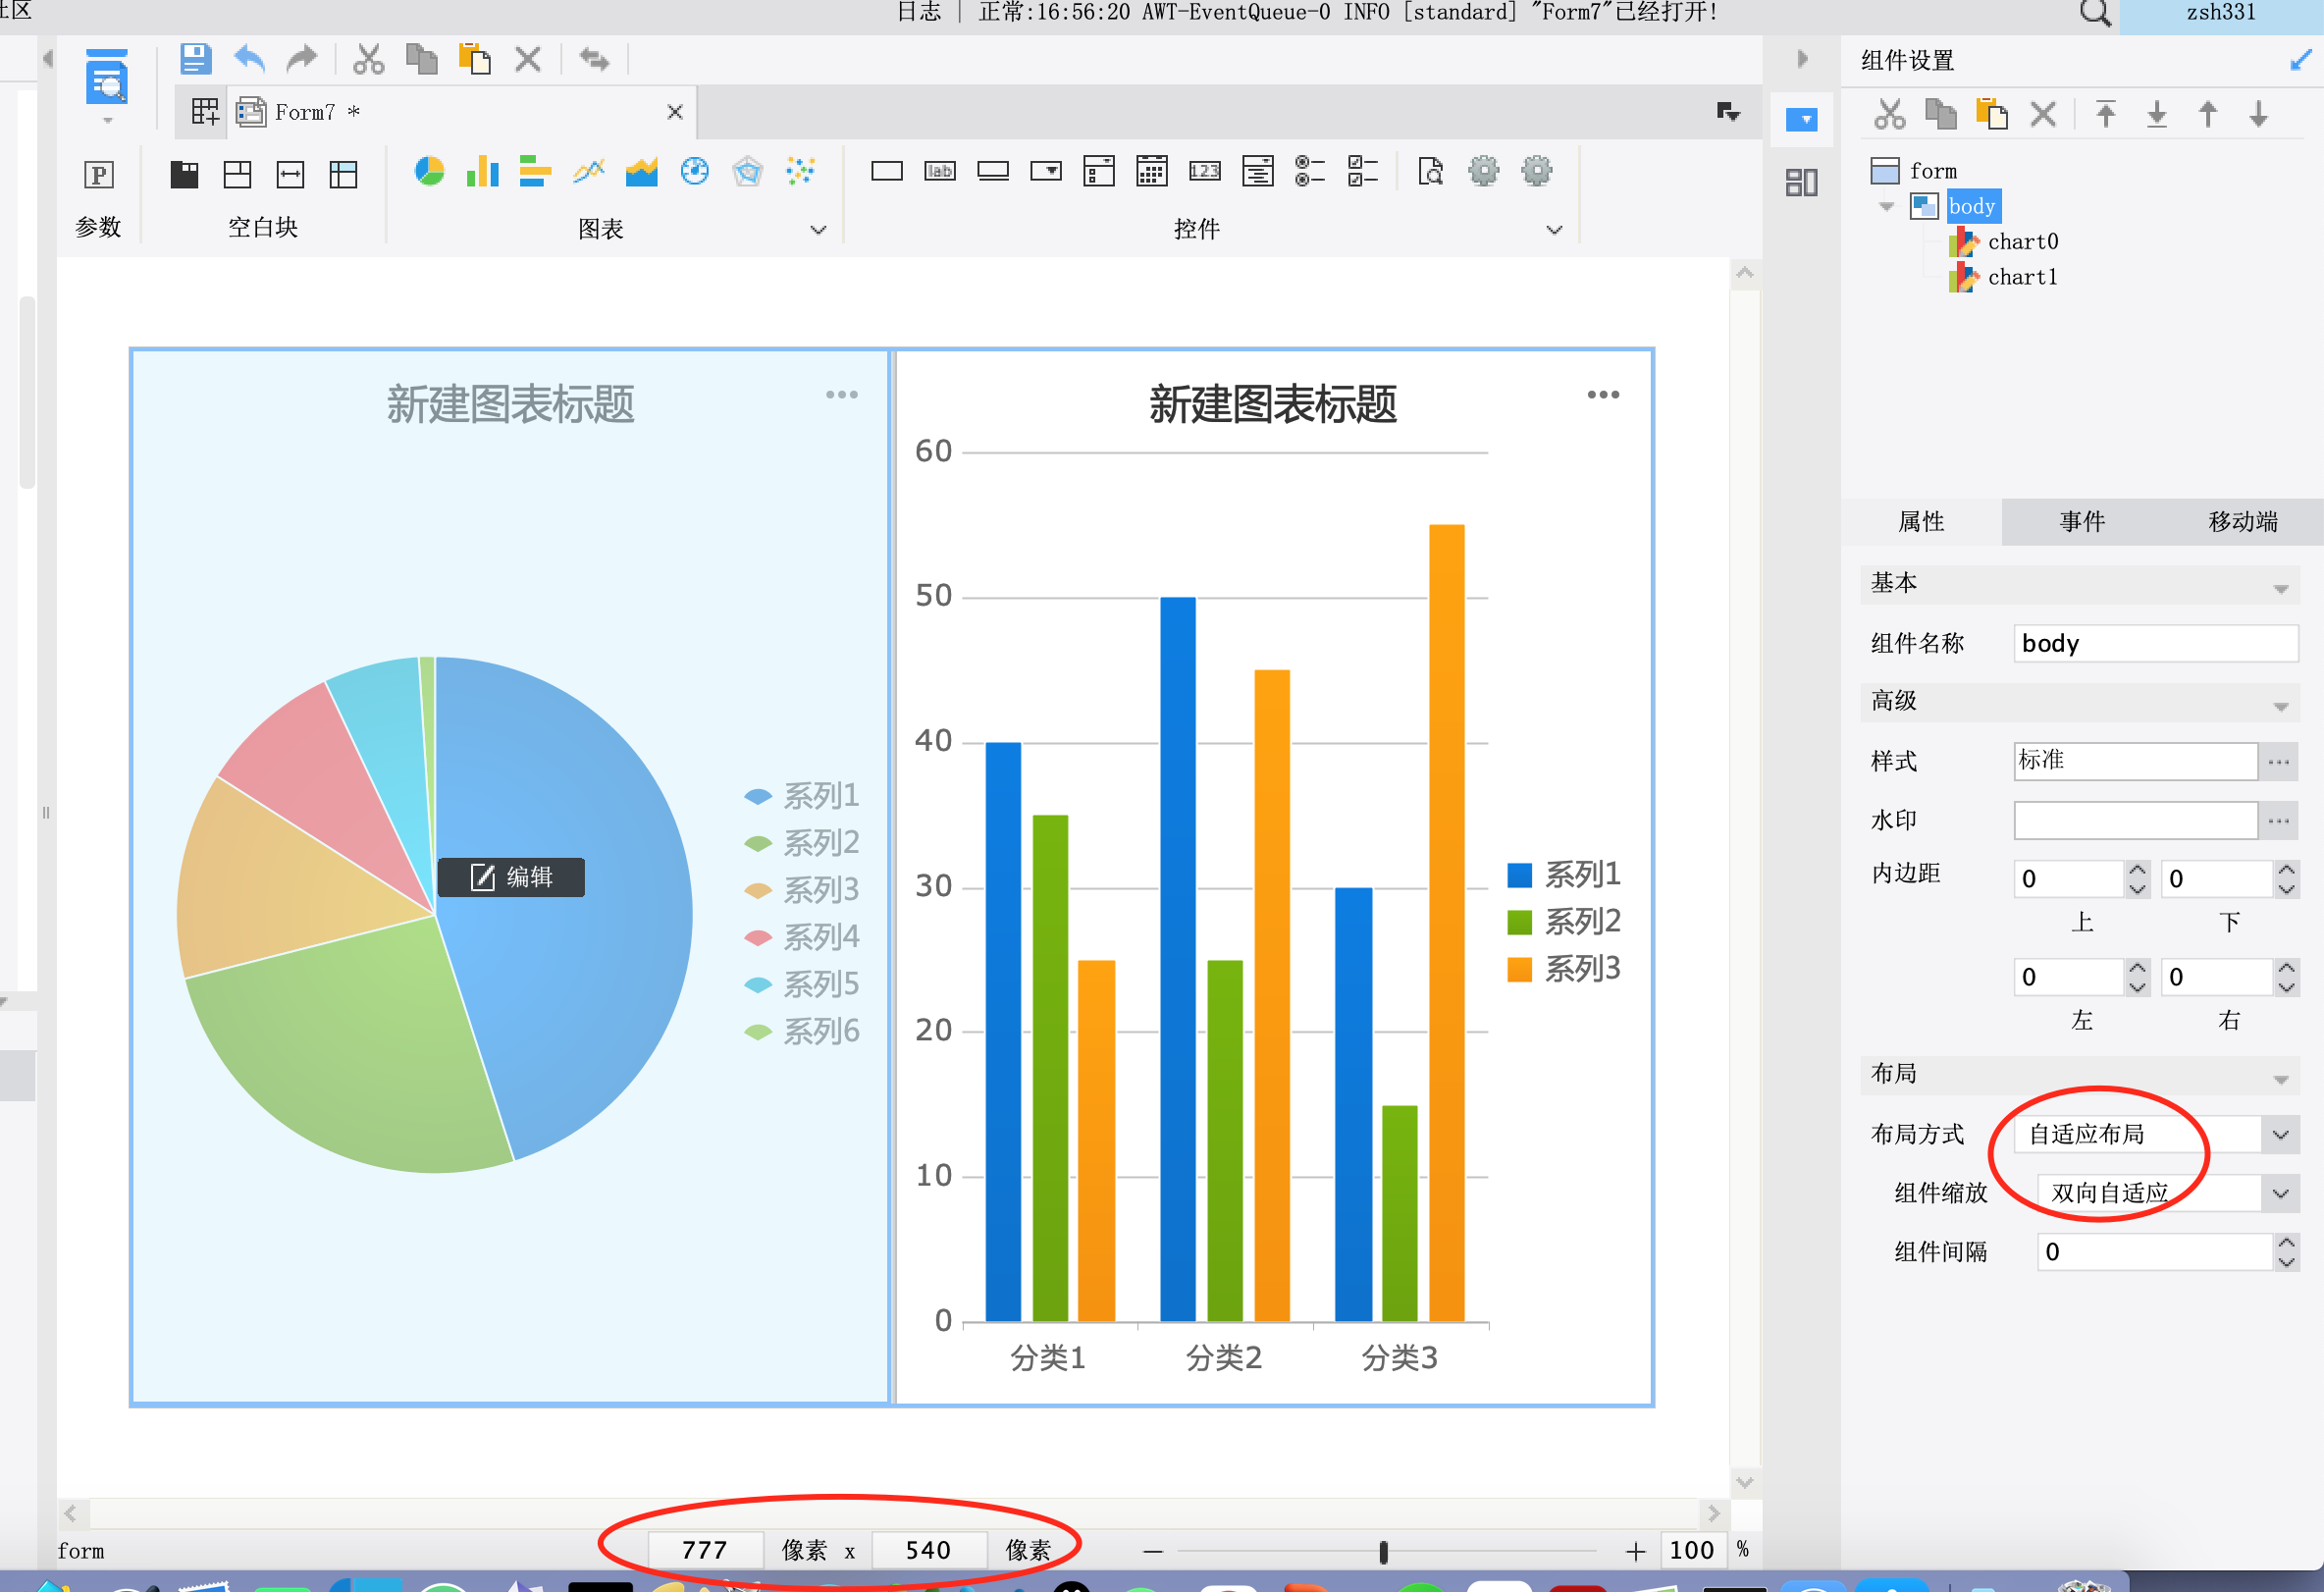This screenshot has height=1592, width=2324.
Task: Zoom out with the minus button
Action: [1153, 1551]
